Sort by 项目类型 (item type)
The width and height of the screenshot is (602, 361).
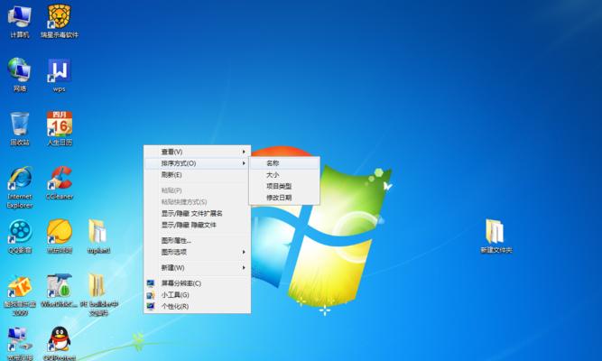click(x=284, y=186)
